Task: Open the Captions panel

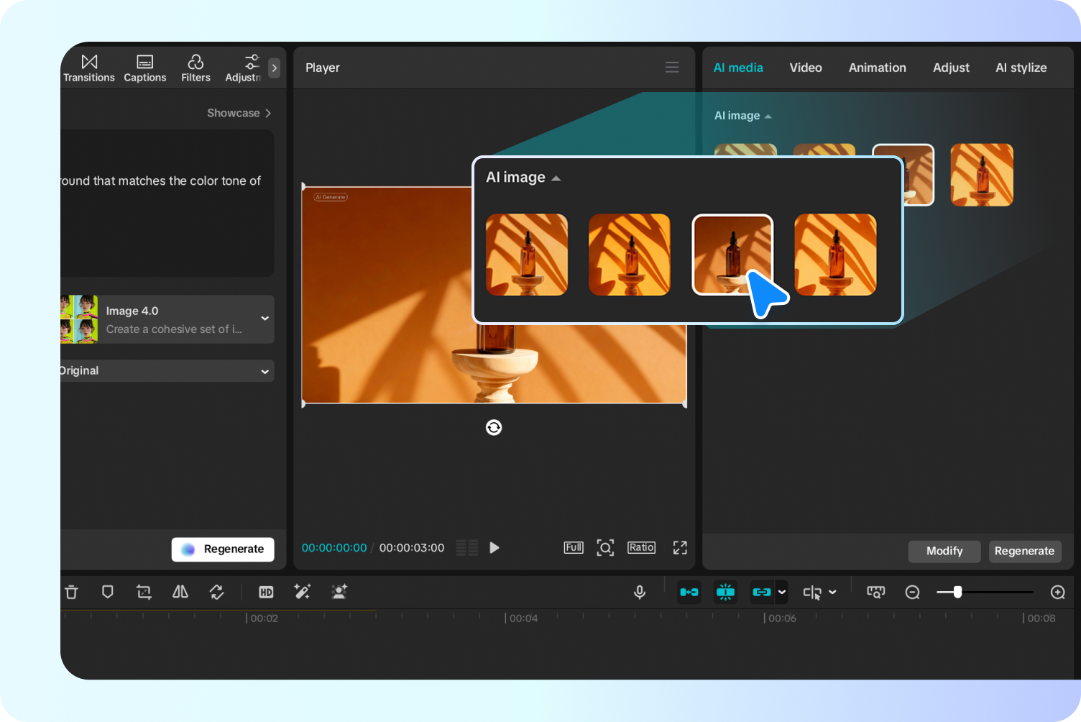Action: (144, 68)
